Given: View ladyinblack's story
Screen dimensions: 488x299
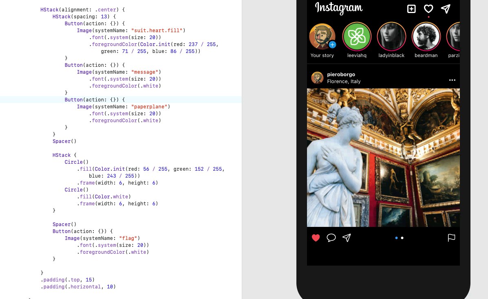Looking at the screenshot, I should [x=391, y=37].
